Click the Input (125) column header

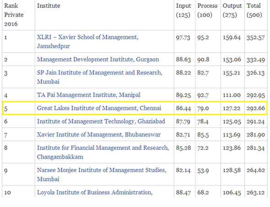click(x=184, y=11)
